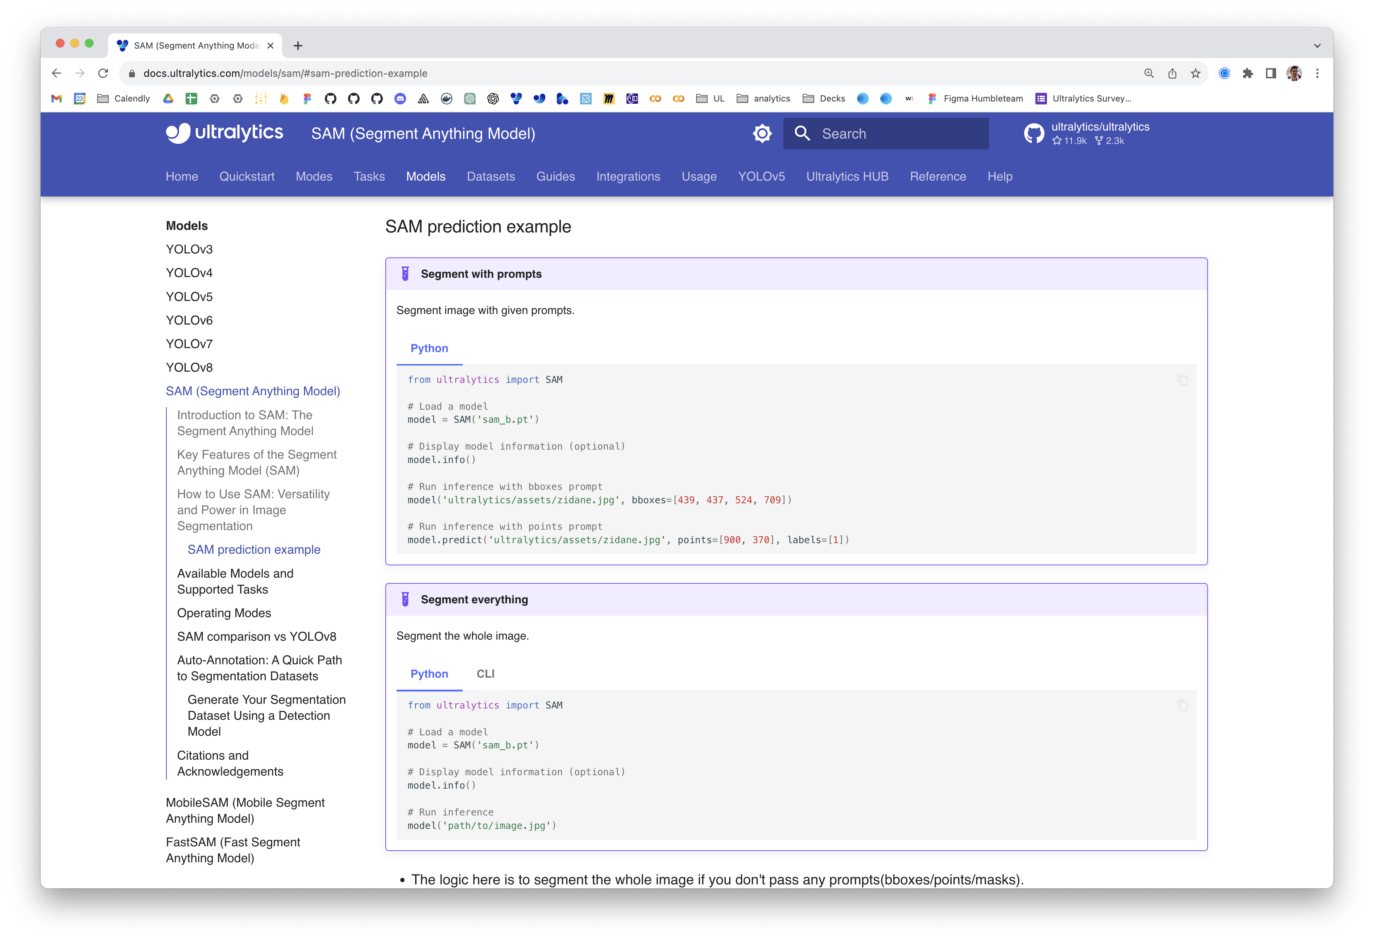1374x942 pixels.
Task: Toggle dark mode with the sun icon
Action: (x=762, y=134)
